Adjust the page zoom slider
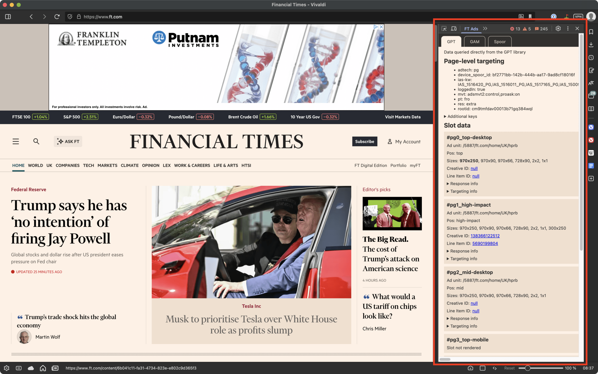Viewport: 598px width, 374px height. [528, 368]
